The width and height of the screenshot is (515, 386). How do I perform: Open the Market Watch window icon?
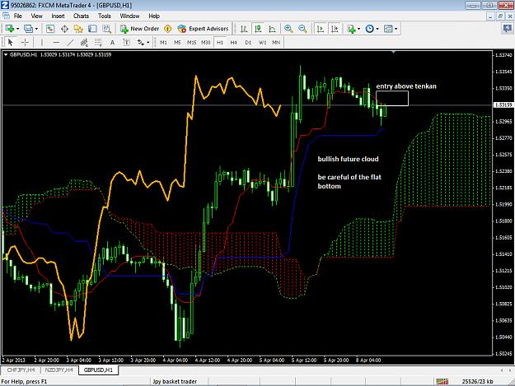[50, 29]
